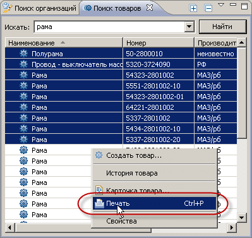Screen dimensions: 252x238
Task: Choose Печать from context menu
Action: [155, 203]
